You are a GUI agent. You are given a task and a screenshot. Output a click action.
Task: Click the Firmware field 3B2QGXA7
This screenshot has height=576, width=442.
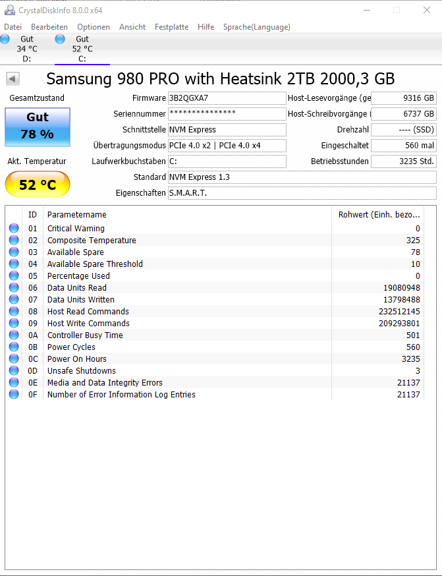(x=227, y=98)
